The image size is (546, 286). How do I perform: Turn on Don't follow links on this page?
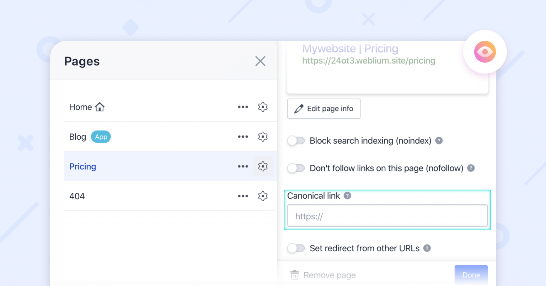click(296, 168)
